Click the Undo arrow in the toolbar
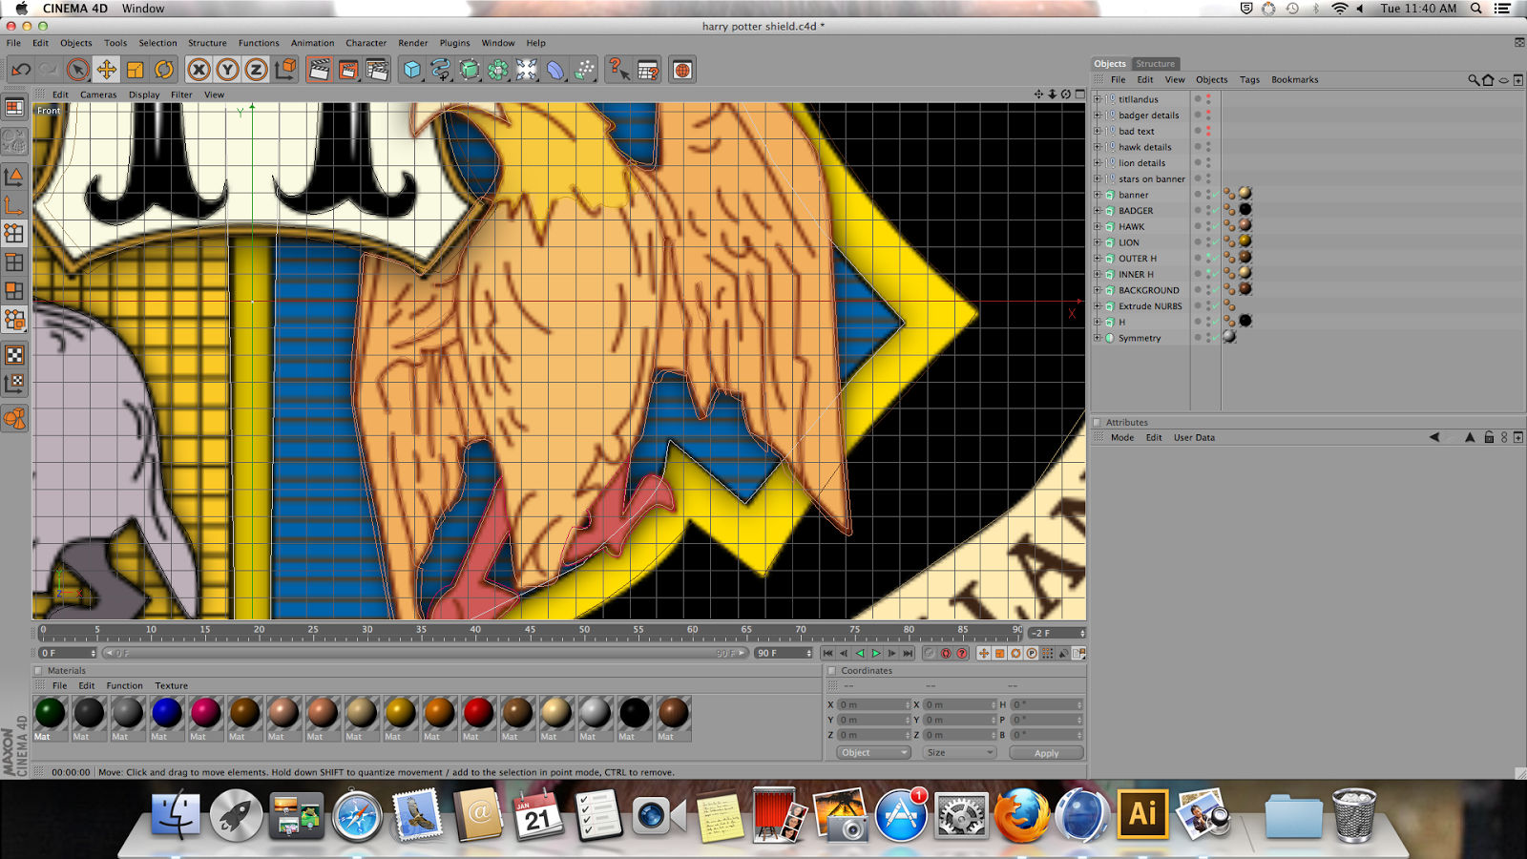Image resolution: width=1527 pixels, height=859 pixels. pos(21,70)
